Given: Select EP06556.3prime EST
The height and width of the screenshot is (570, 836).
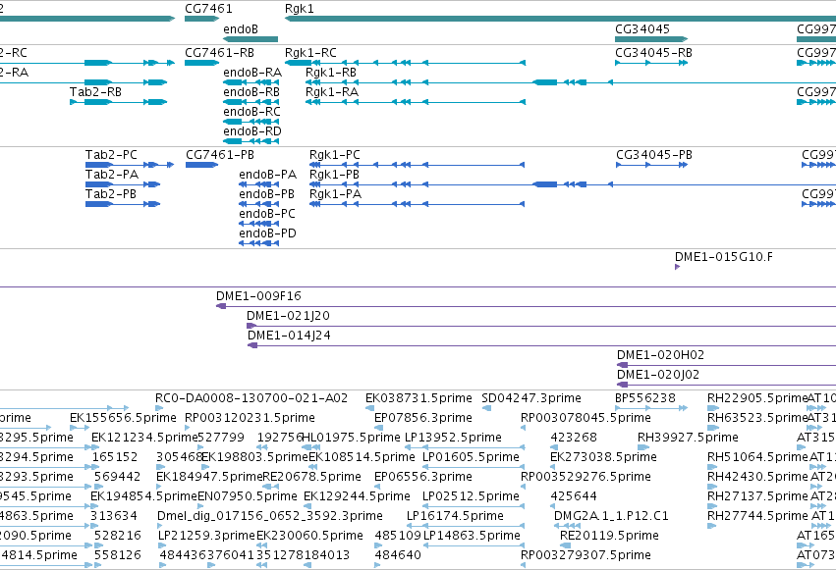Looking at the screenshot, I should [x=423, y=477].
